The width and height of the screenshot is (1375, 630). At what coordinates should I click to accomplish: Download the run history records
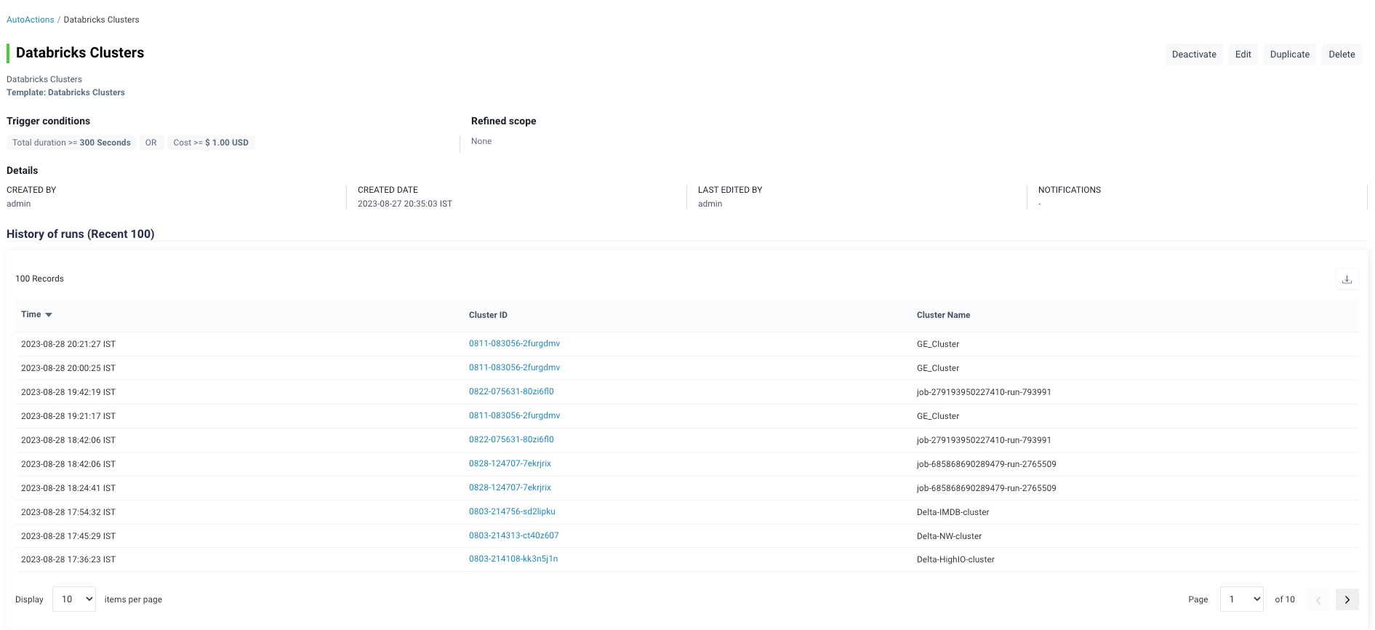coord(1347,279)
